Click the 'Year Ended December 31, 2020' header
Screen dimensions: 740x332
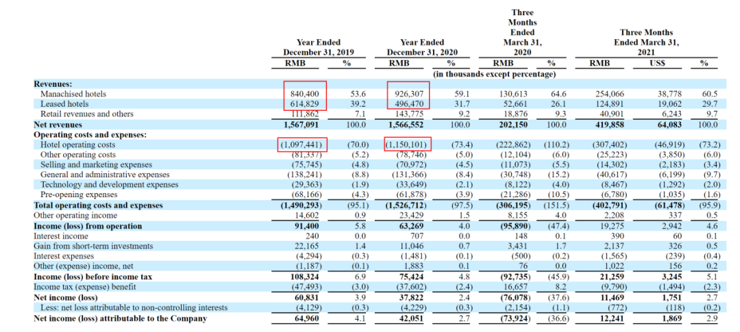pyautogui.click(x=421, y=47)
